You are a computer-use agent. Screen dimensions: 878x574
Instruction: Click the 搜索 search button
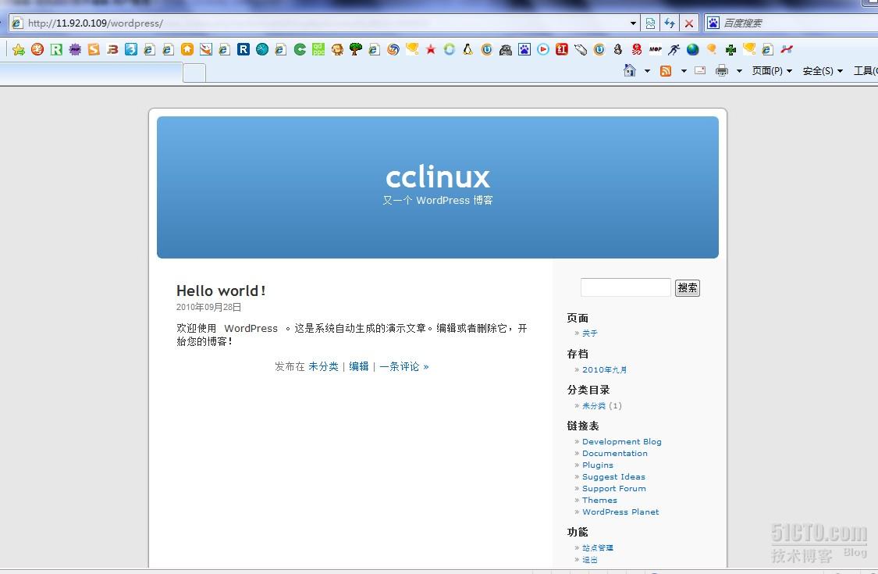coord(687,287)
